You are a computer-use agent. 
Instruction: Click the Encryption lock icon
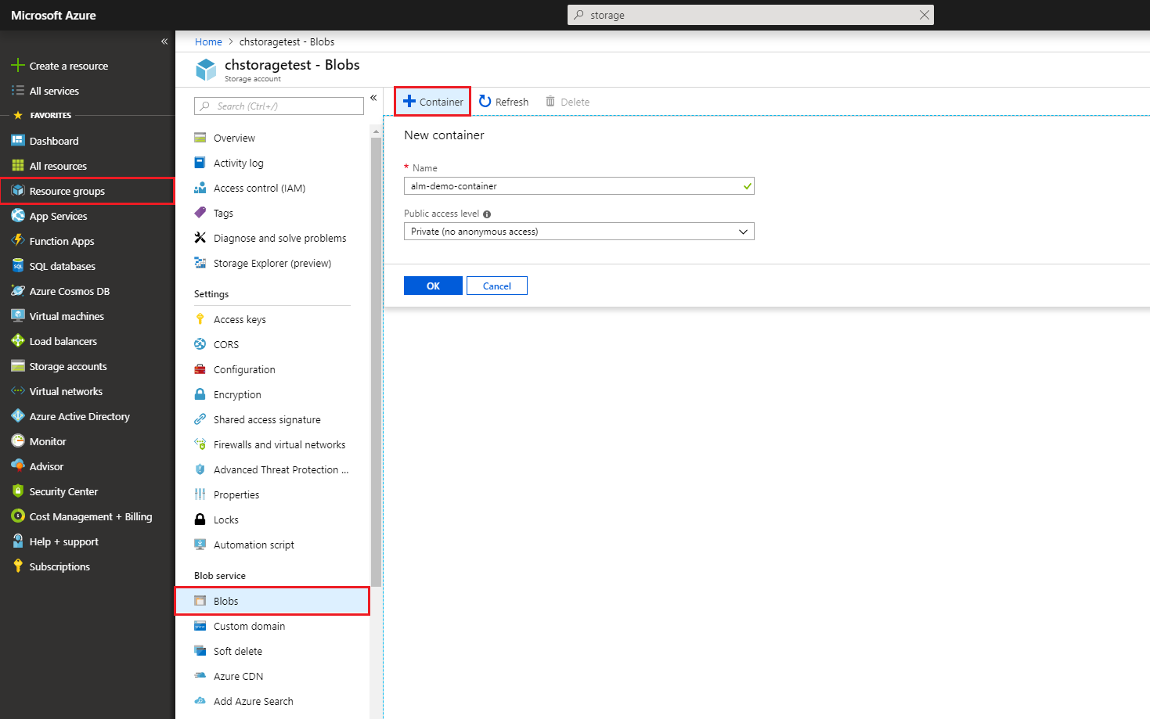[x=200, y=394]
